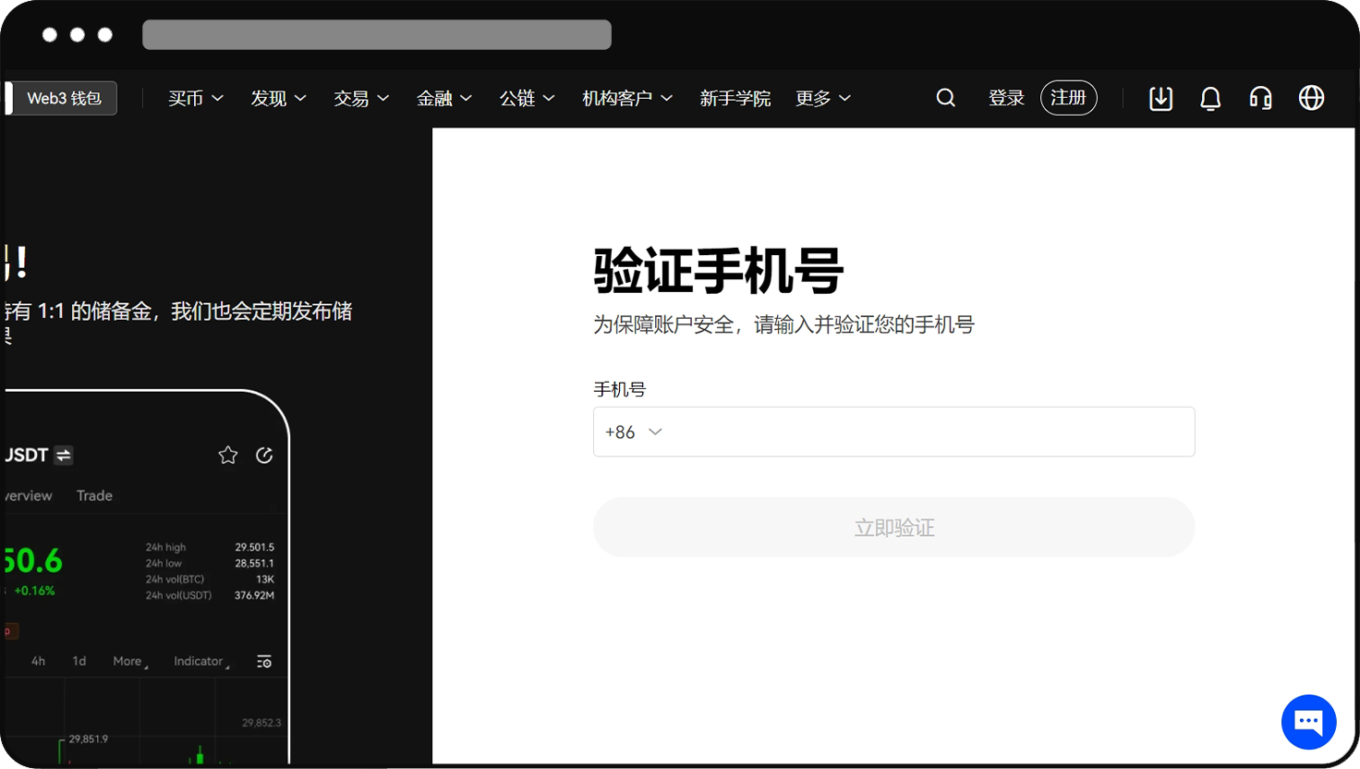1360x769 pixels.
Task: Open the notifications bell icon
Action: coord(1210,97)
